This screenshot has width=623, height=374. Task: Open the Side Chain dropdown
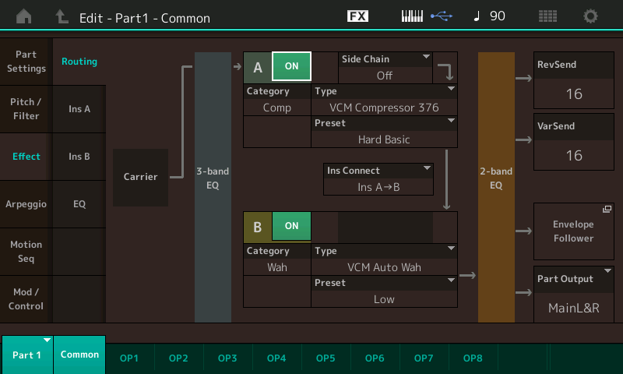point(385,68)
